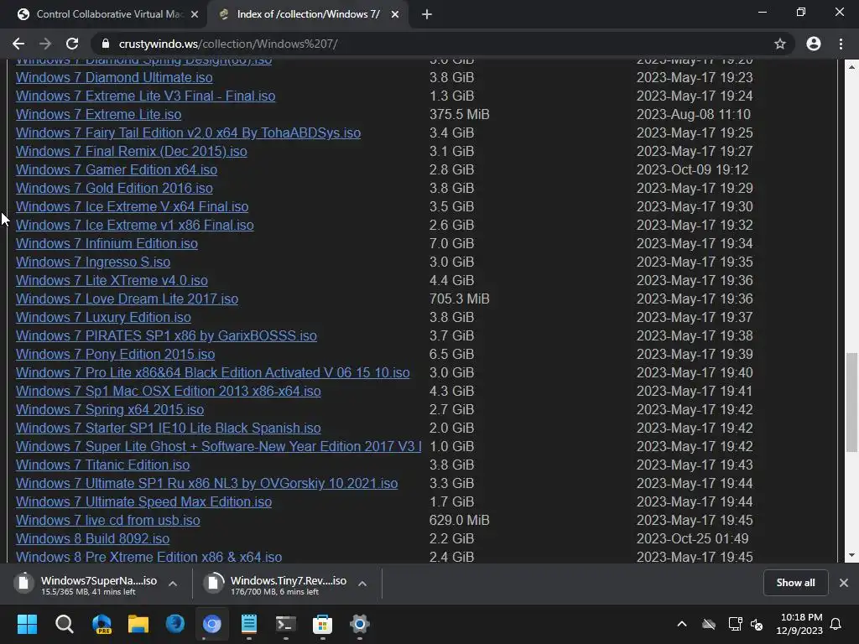Bookmark this page with the star icon
The image size is (859, 644).
click(779, 44)
